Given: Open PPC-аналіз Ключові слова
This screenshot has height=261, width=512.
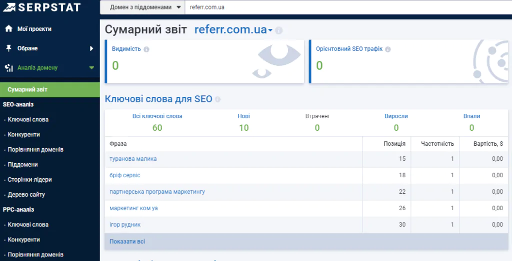Looking at the screenshot, I should (x=28, y=225).
